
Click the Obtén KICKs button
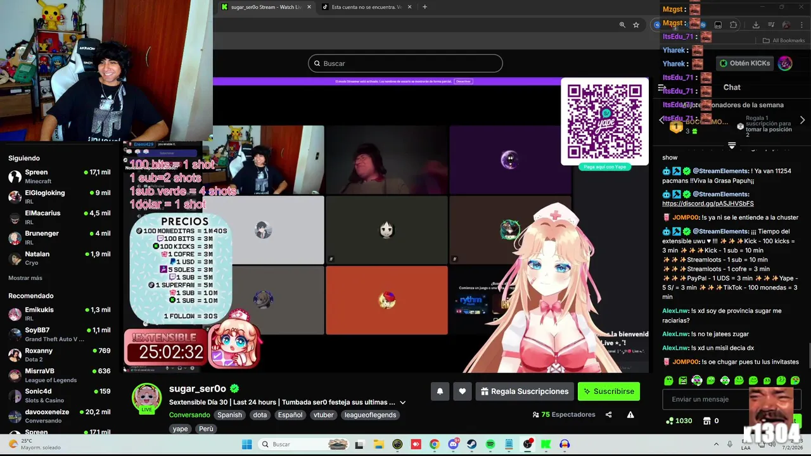click(x=744, y=63)
